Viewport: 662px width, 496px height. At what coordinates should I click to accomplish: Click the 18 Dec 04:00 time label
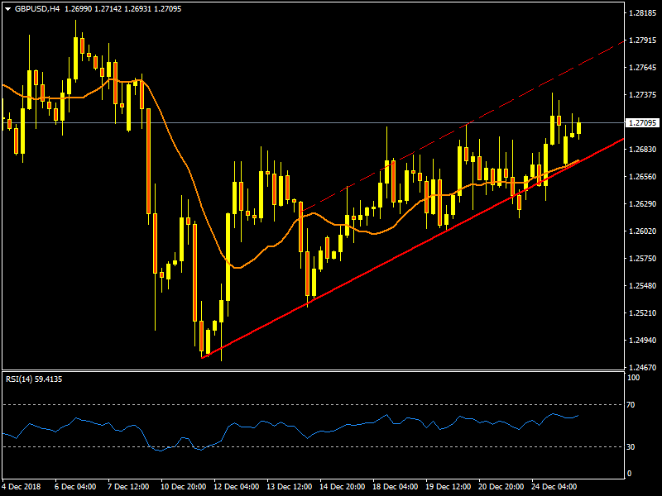point(395,485)
